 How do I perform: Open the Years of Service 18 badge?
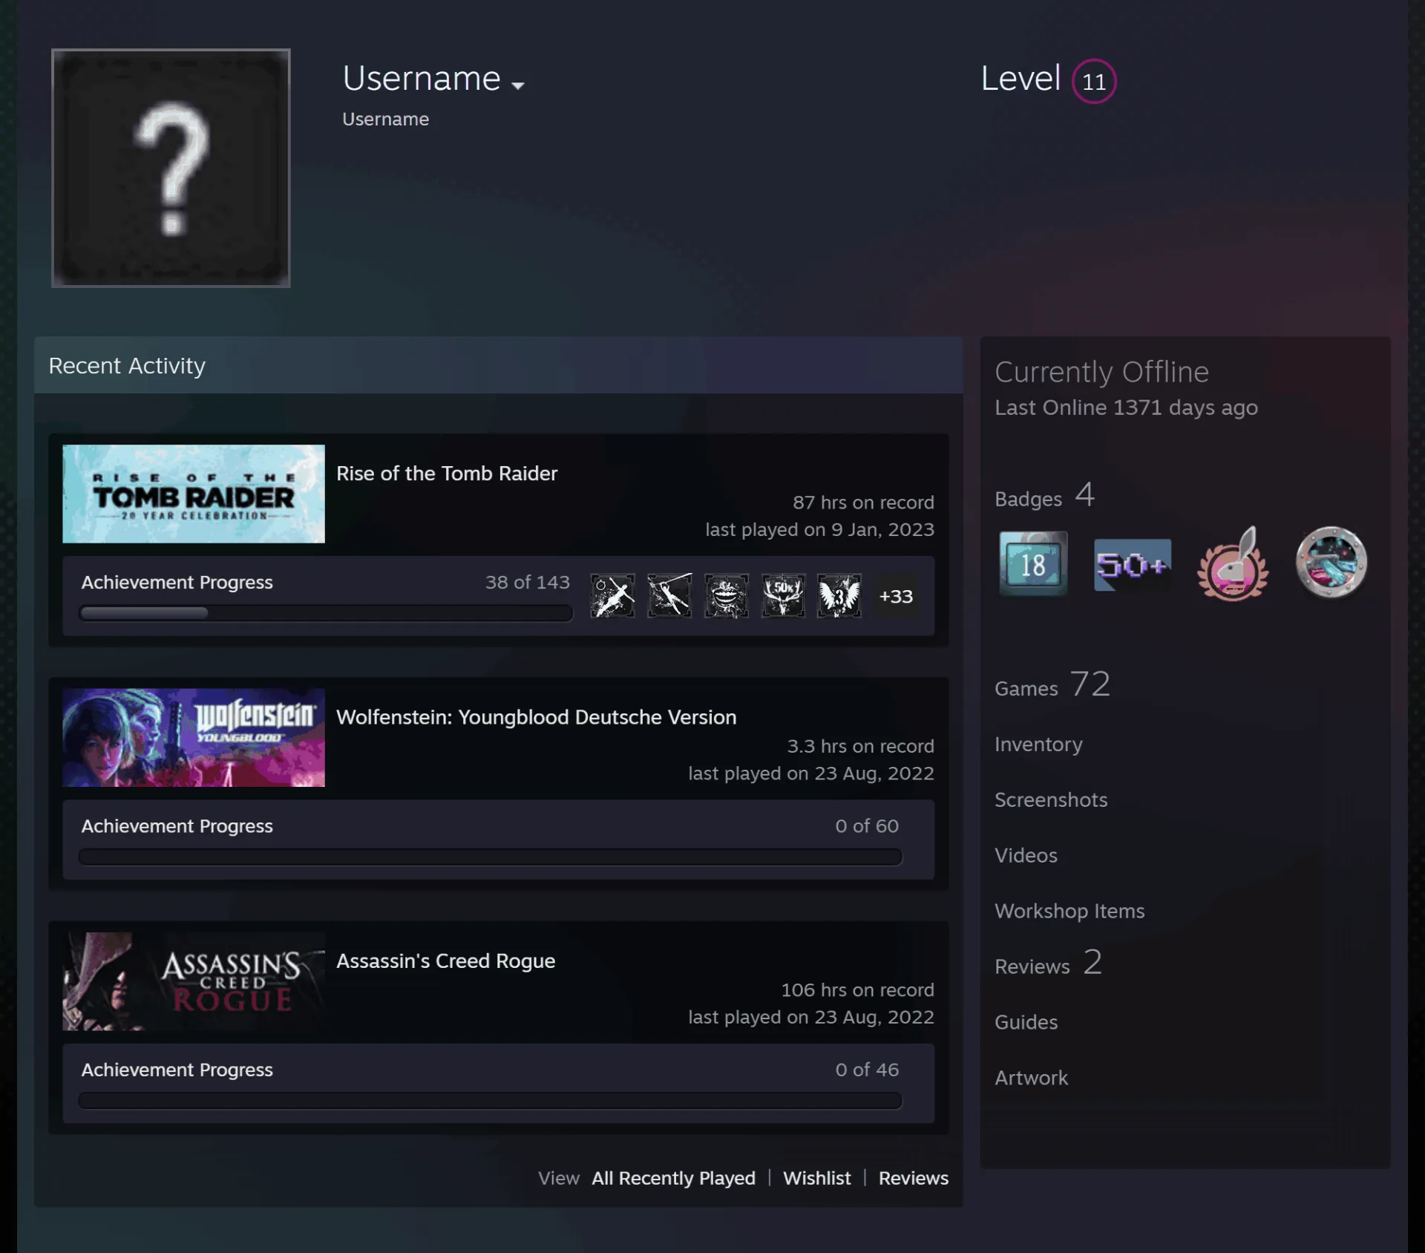pyautogui.click(x=1033, y=563)
